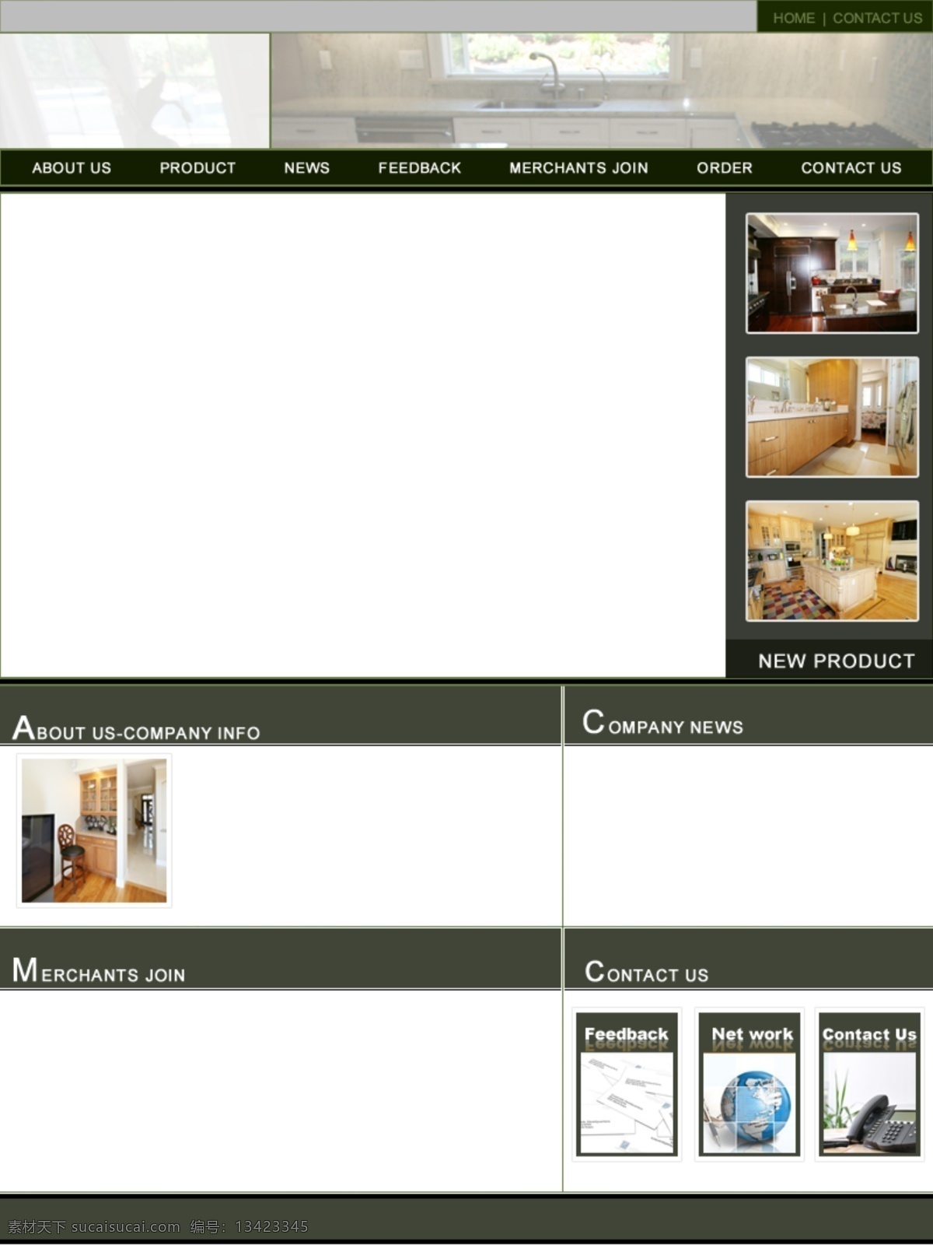Open the Feedback envelopes icon

[627, 1084]
